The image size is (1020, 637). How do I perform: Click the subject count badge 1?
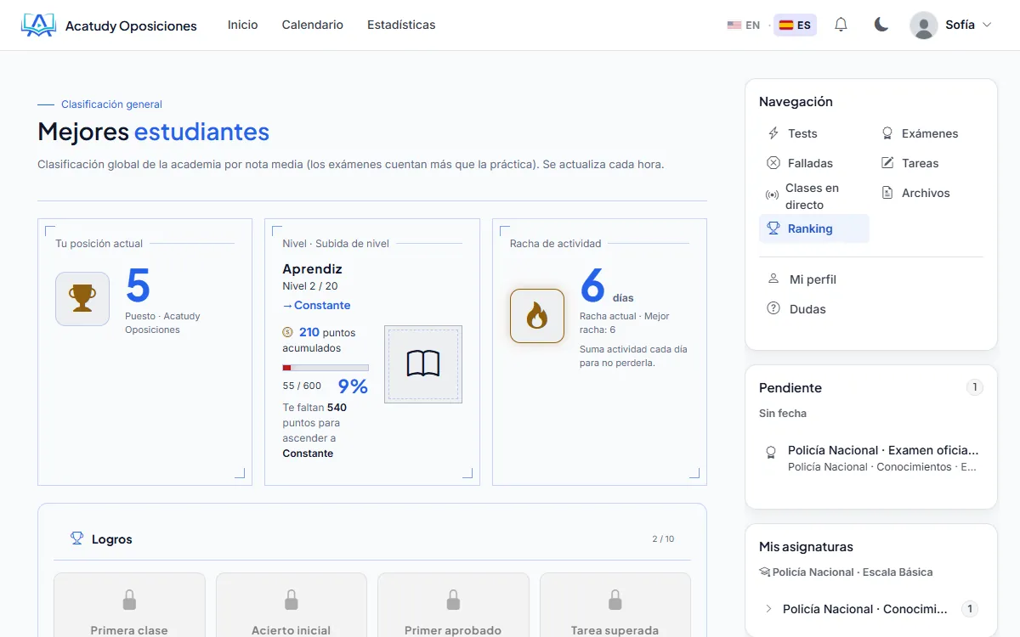pos(970,609)
